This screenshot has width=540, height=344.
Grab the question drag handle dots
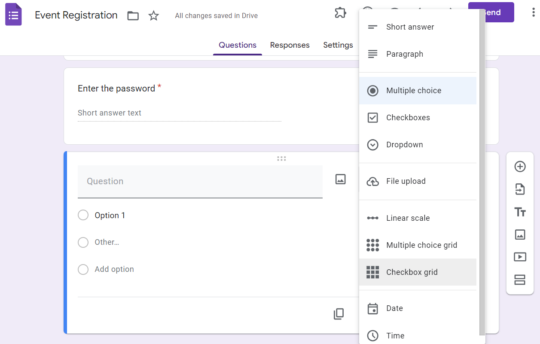281,158
